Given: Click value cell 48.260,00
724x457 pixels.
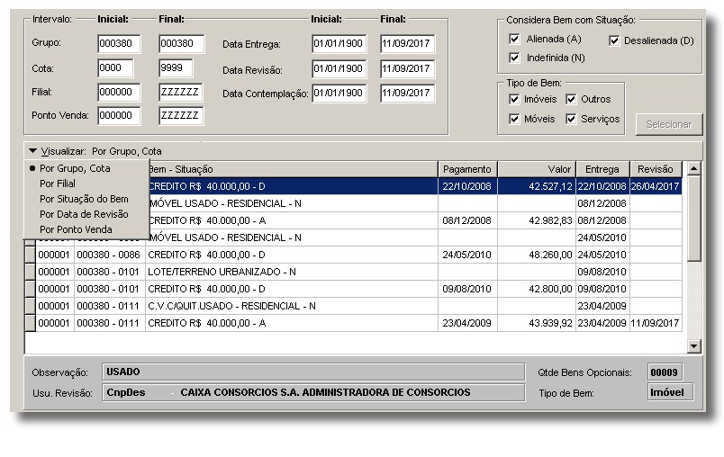Looking at the screenshot, I should [x=537, y=255].
